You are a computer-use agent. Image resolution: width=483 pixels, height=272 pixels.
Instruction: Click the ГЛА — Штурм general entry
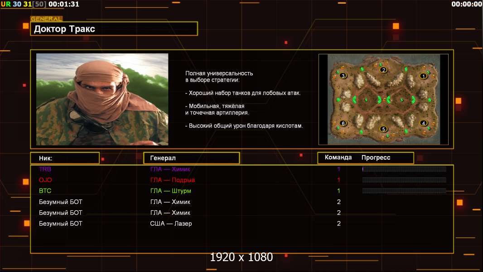pyautogui.click(x=171, y=191)
